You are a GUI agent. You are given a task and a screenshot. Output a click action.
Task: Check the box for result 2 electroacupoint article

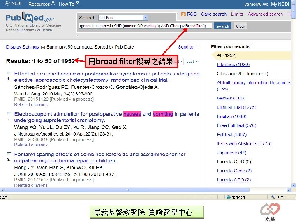(x=9, y=113)
